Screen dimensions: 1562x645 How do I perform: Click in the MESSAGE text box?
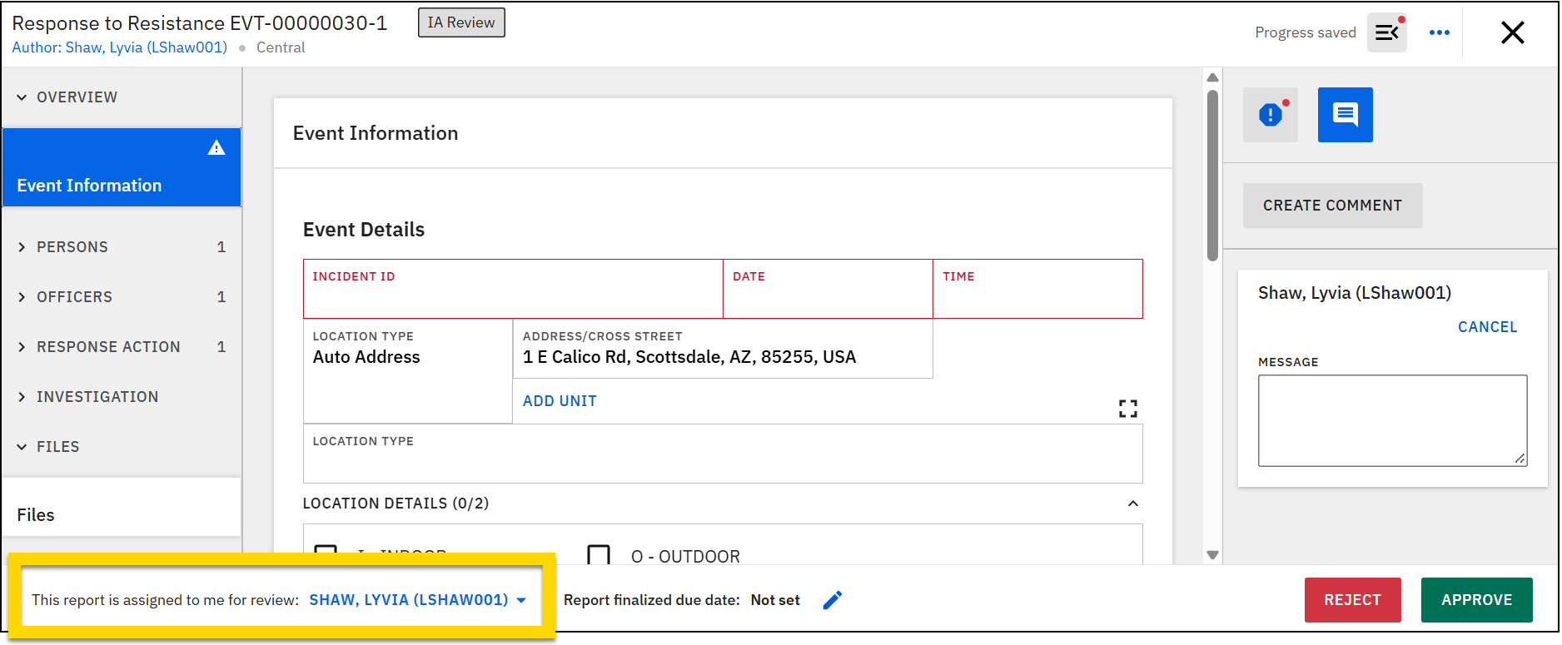[1391, 420]
